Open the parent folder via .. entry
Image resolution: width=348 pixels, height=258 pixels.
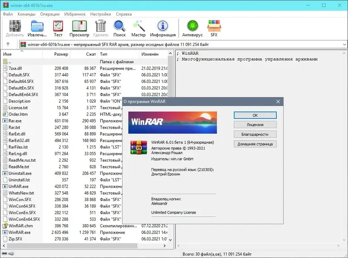point(12,61)
